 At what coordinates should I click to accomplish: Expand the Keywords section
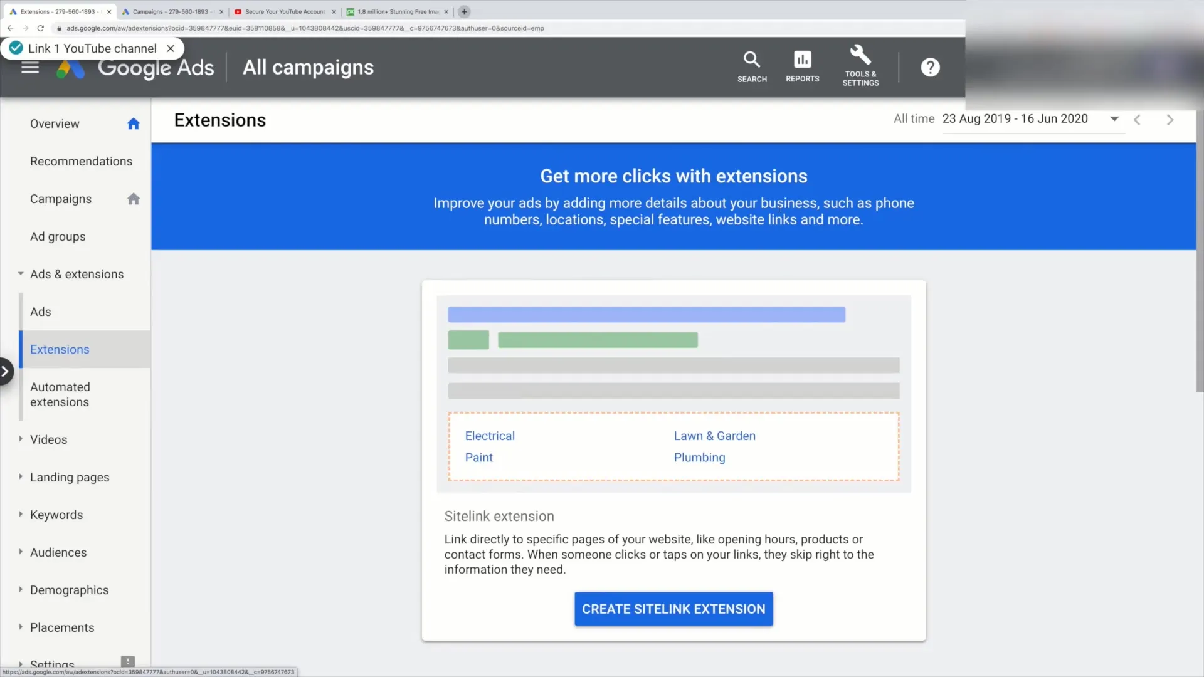(20, 514)
